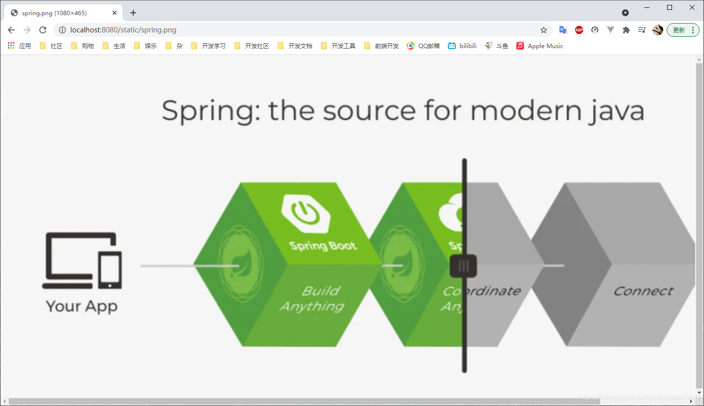The image size is (704, 406).
Task: Open the 开发社区 bookmark folder
Action: pyautogui.click(x=251, y=46)
